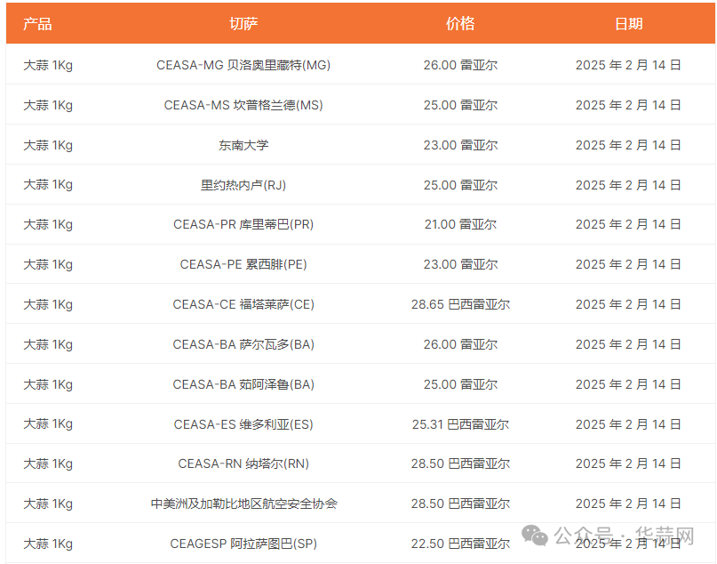Click the 日期 column header
The width and height of the screenshot is (717, 564).
[628, 24]
